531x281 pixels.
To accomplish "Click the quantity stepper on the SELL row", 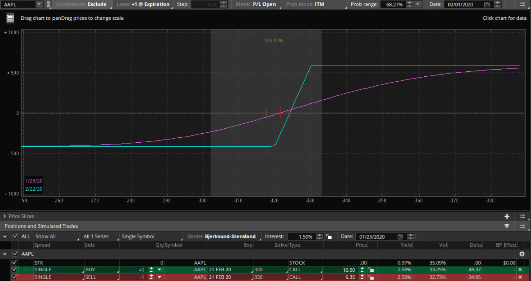I will [x=152, y=277].
